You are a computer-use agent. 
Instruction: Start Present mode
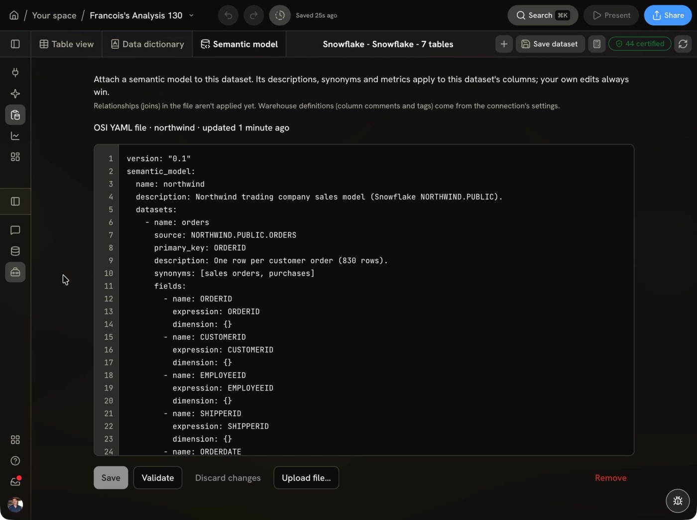point(611,15)
